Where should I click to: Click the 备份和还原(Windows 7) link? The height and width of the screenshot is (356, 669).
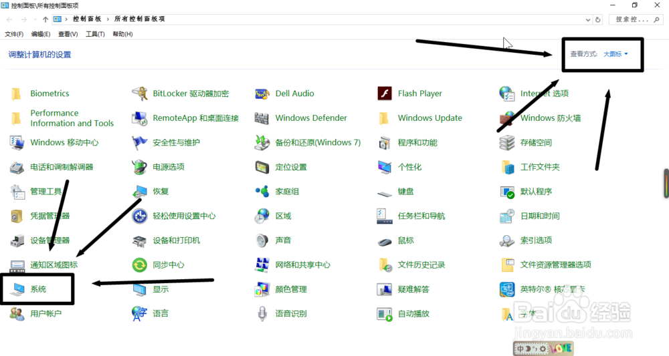coord(318,143)
